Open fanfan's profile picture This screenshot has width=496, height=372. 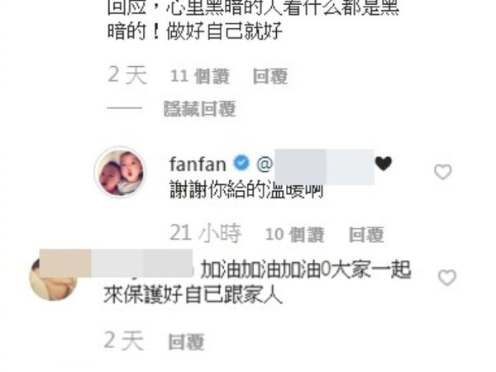(120, 173)
